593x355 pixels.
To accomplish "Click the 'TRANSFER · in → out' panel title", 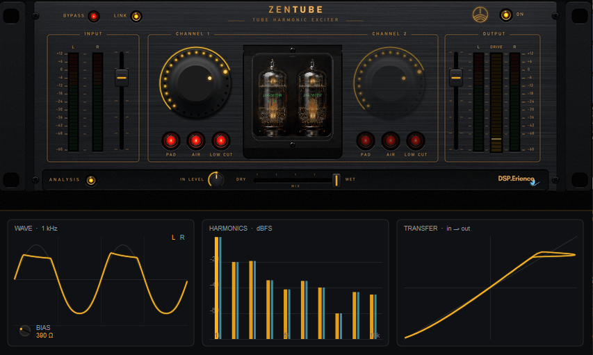I will 437,229.
